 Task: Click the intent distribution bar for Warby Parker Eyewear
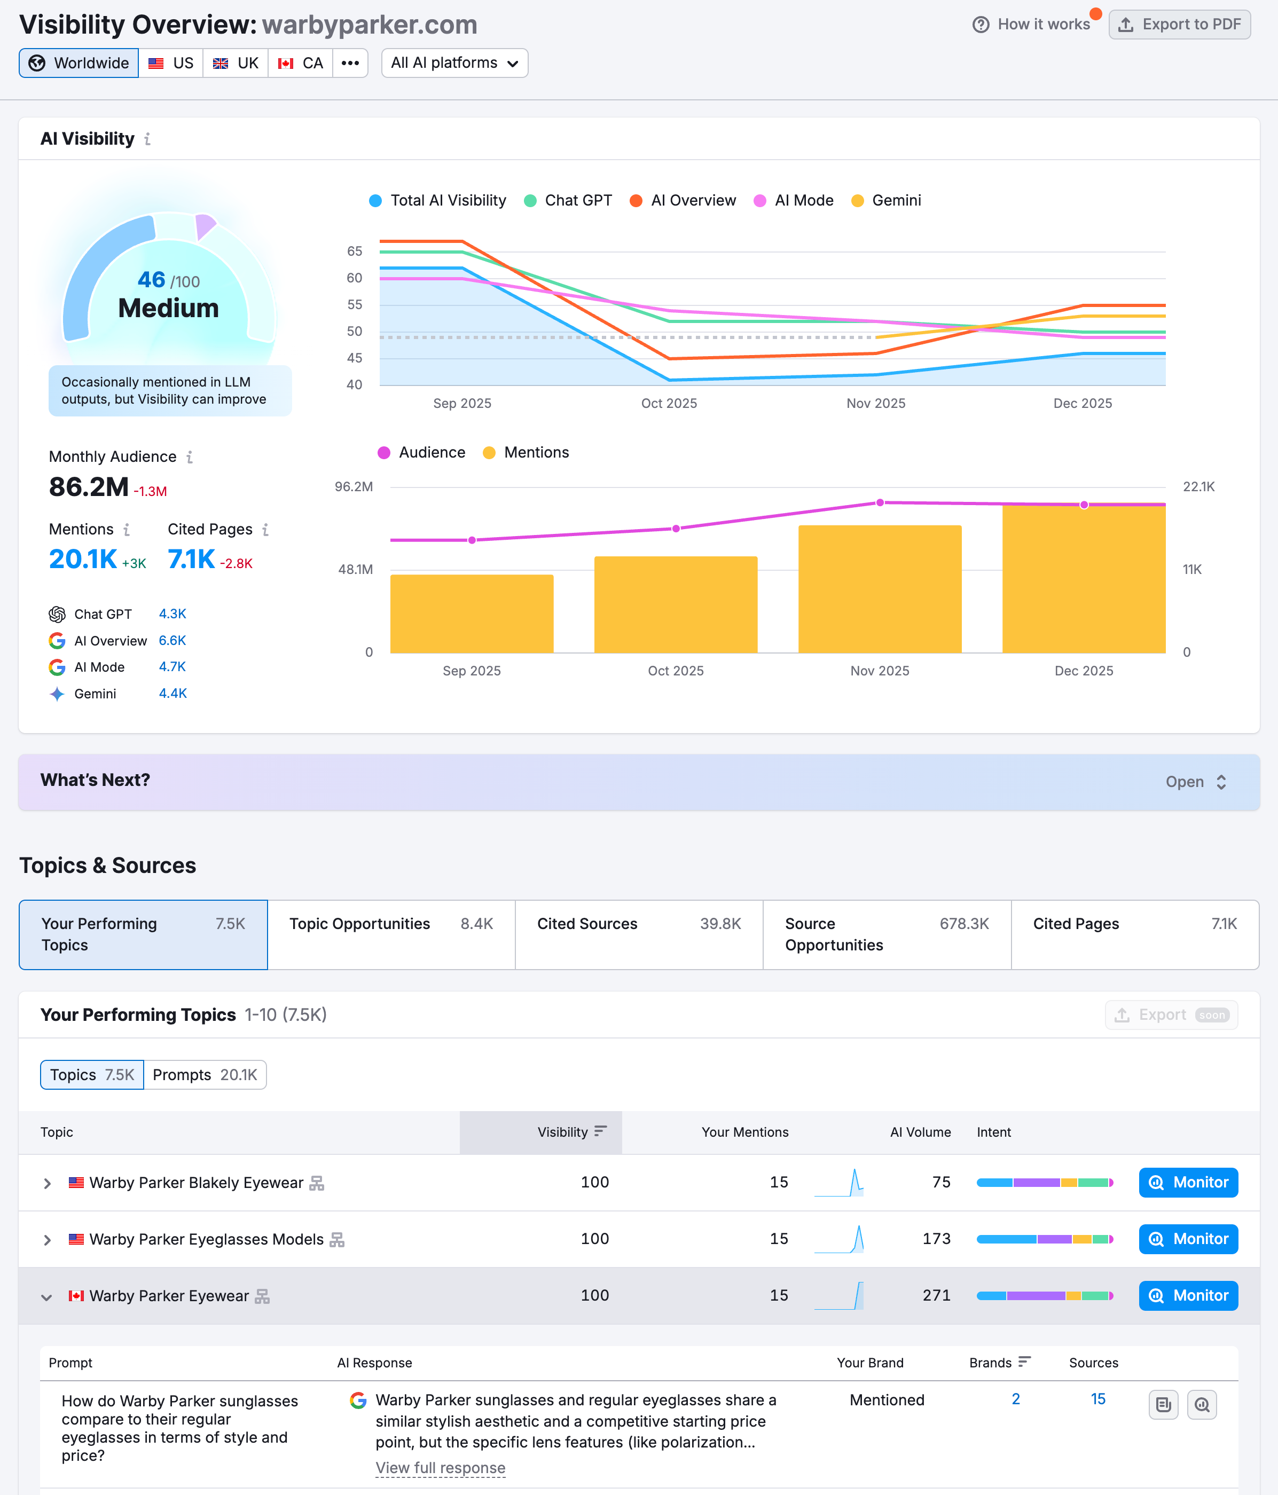pos(1044,1295)
